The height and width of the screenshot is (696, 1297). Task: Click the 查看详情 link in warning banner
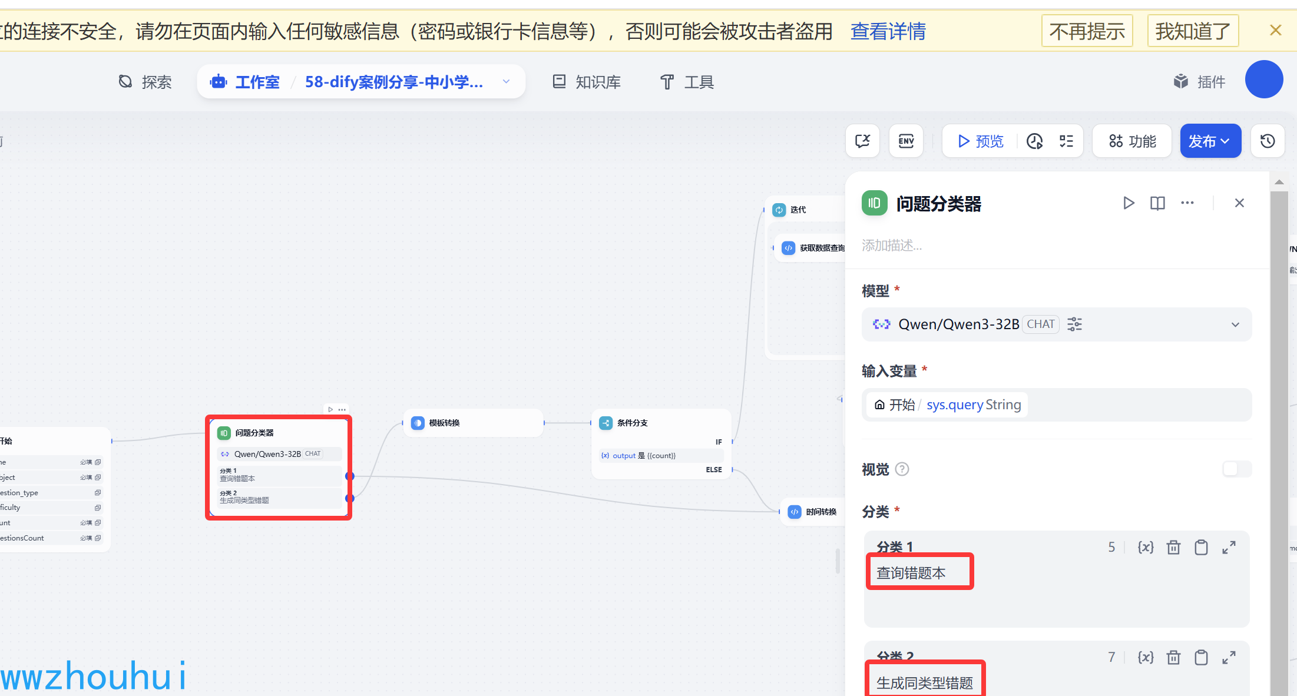(888, 31)
